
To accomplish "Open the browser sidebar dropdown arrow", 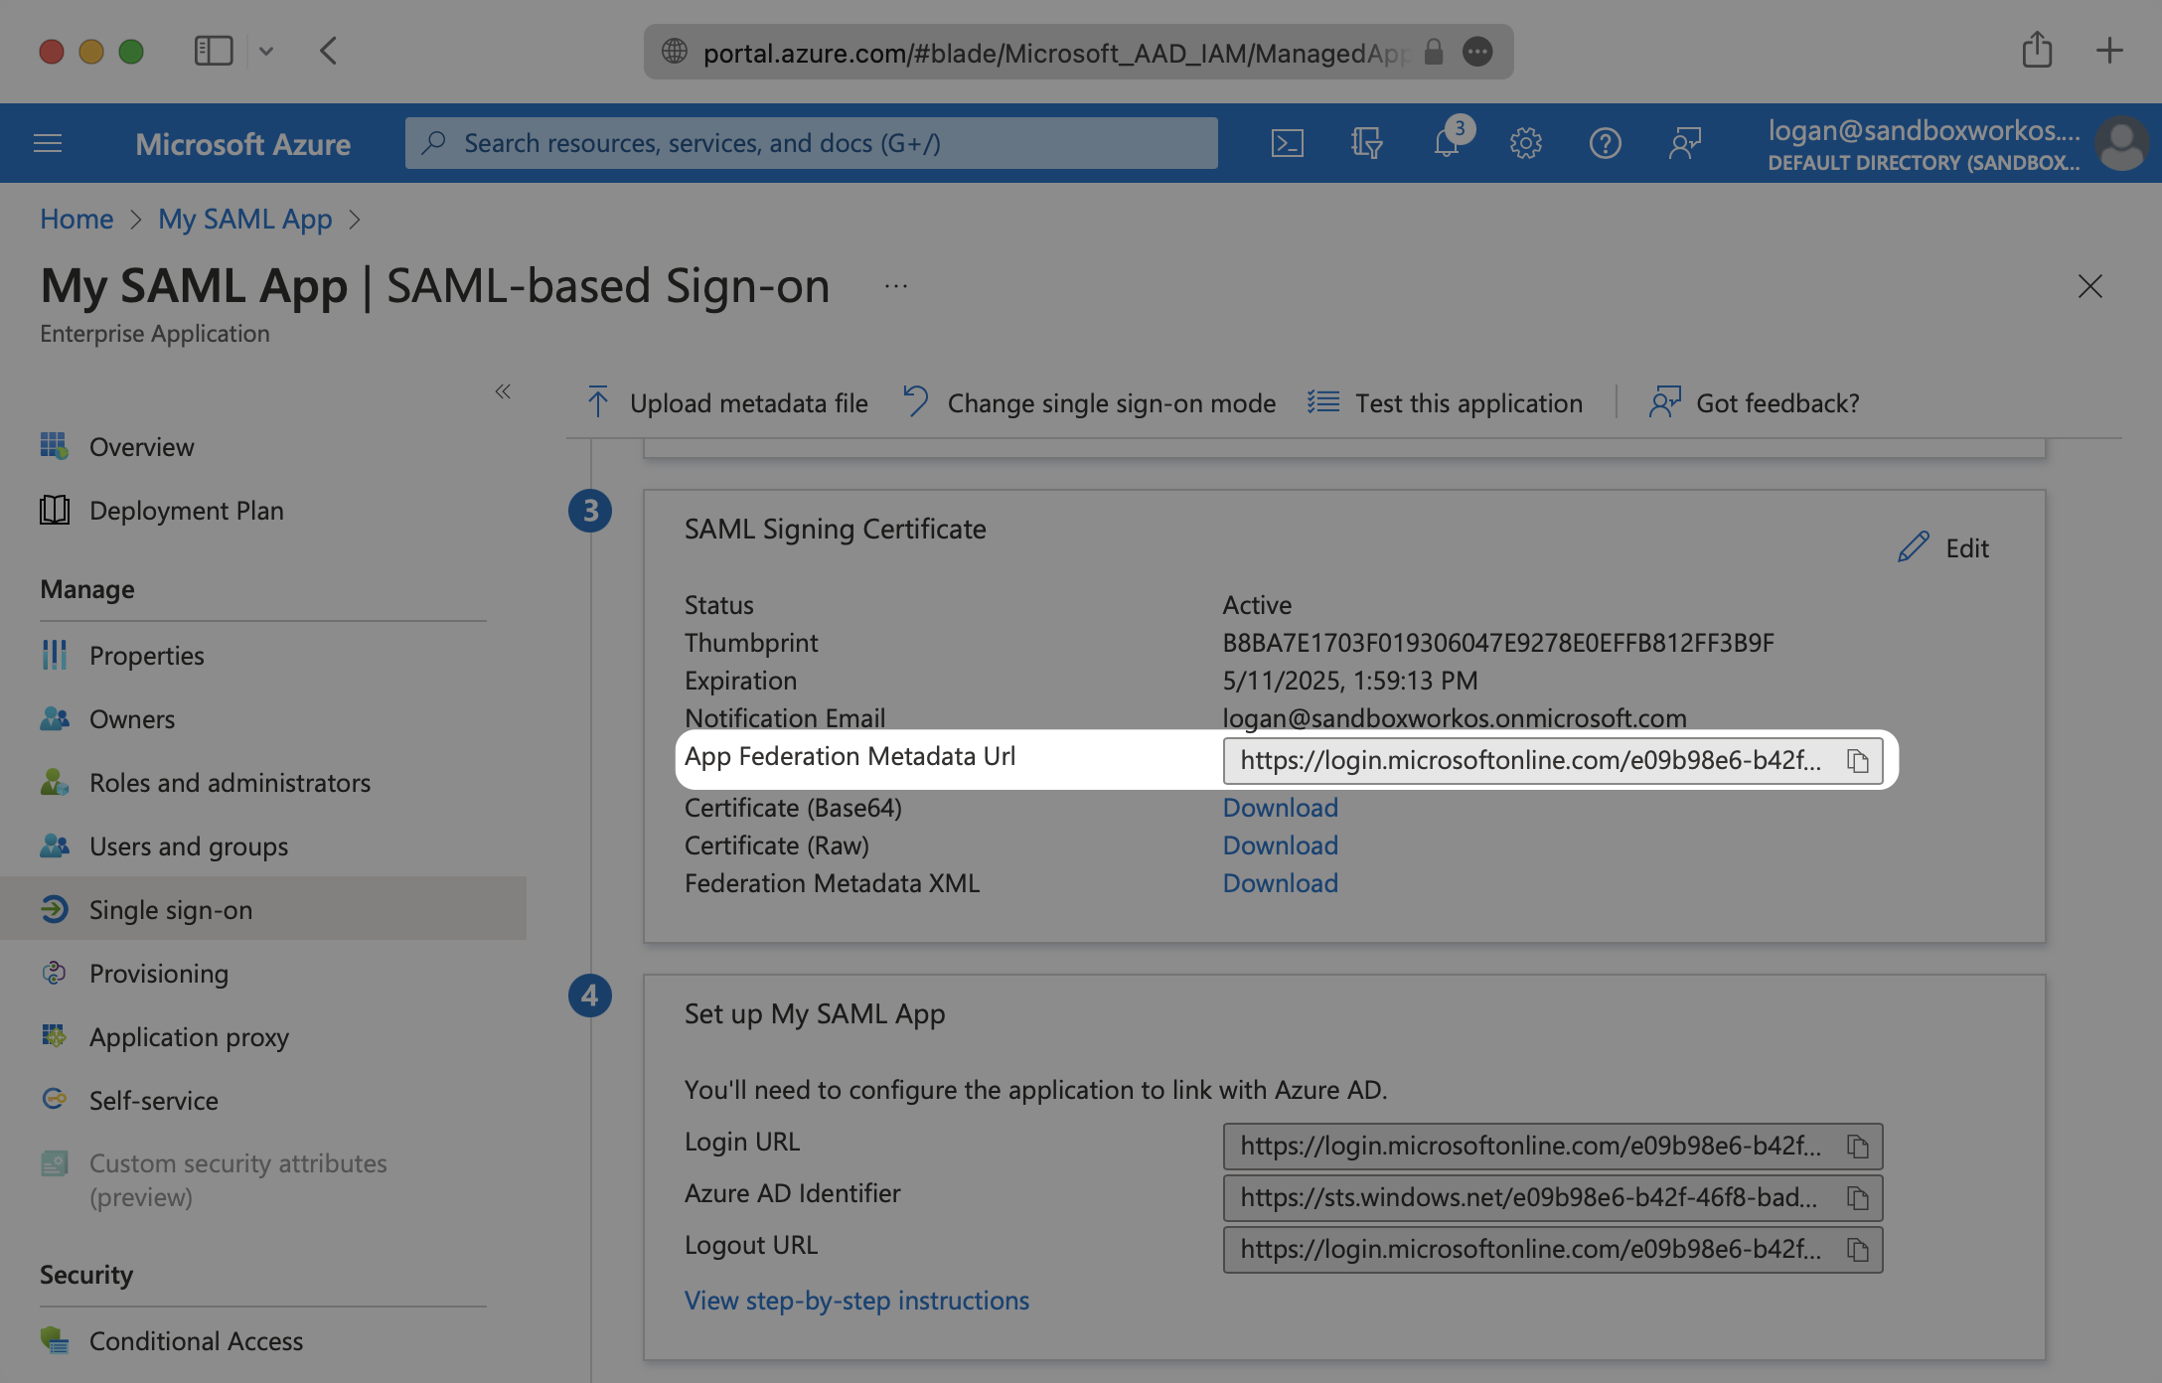I will (266, 51).
